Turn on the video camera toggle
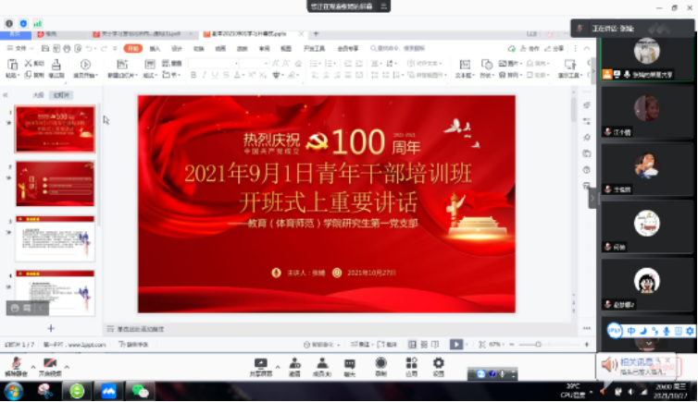This screenshot has height=402, width=698. 50,364
